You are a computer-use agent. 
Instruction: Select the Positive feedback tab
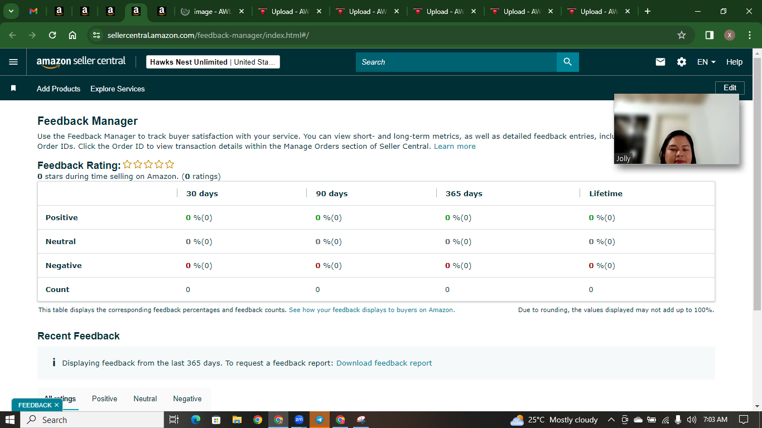tap(104, 398)
